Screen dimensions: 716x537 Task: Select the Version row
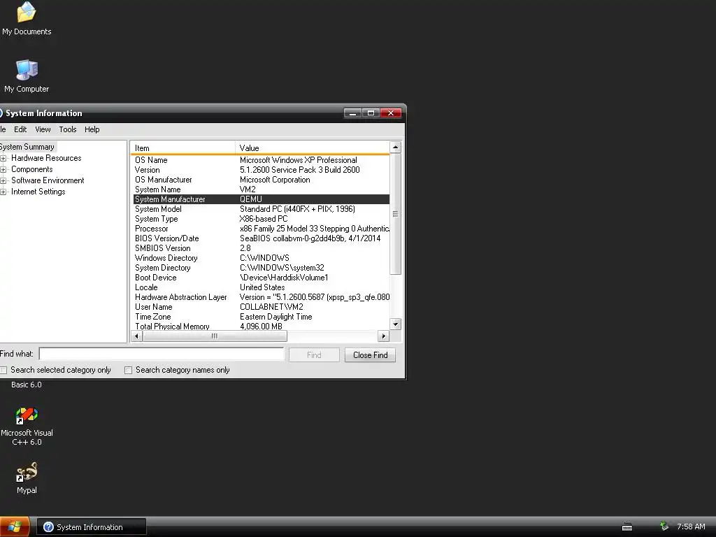pyautogui.click(x=262, y=170)
